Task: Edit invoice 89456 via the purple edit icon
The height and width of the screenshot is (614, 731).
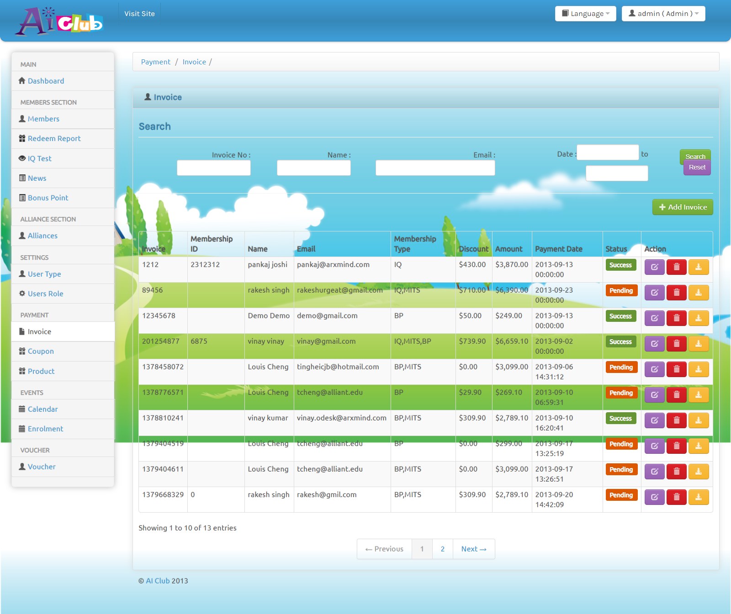Action: (x=654, y=293)
